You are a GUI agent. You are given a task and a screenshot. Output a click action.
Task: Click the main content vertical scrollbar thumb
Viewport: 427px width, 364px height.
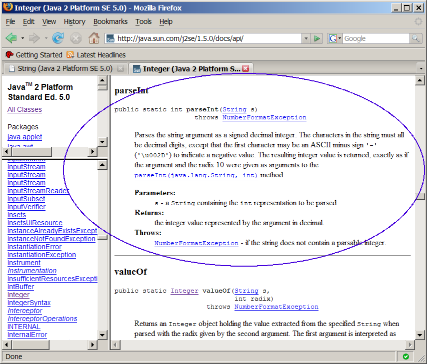(419, 196)
